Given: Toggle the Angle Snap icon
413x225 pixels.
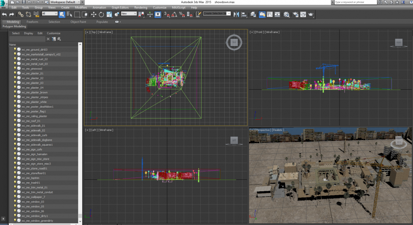Looking at the screenshot, I should 174,14.
